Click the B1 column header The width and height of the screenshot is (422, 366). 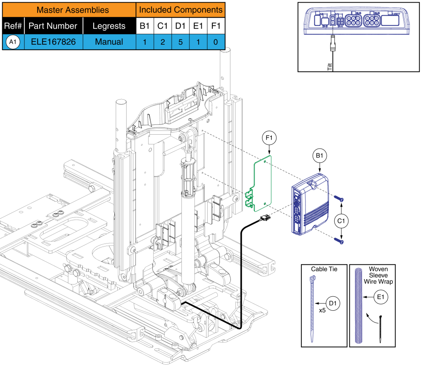click(145, 26)
